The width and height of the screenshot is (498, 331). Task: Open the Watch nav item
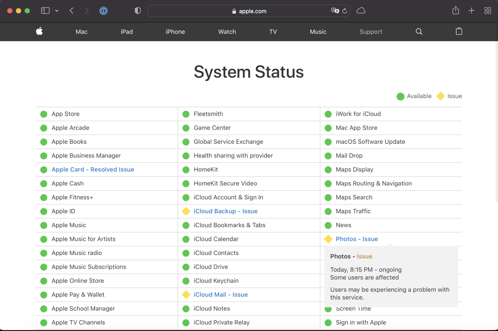tap(227, 32)
